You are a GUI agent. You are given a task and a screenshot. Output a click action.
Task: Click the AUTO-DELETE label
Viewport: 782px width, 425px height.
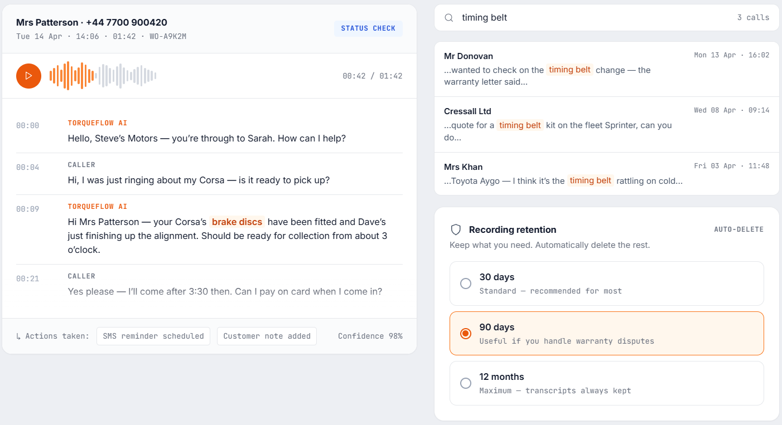738,229
